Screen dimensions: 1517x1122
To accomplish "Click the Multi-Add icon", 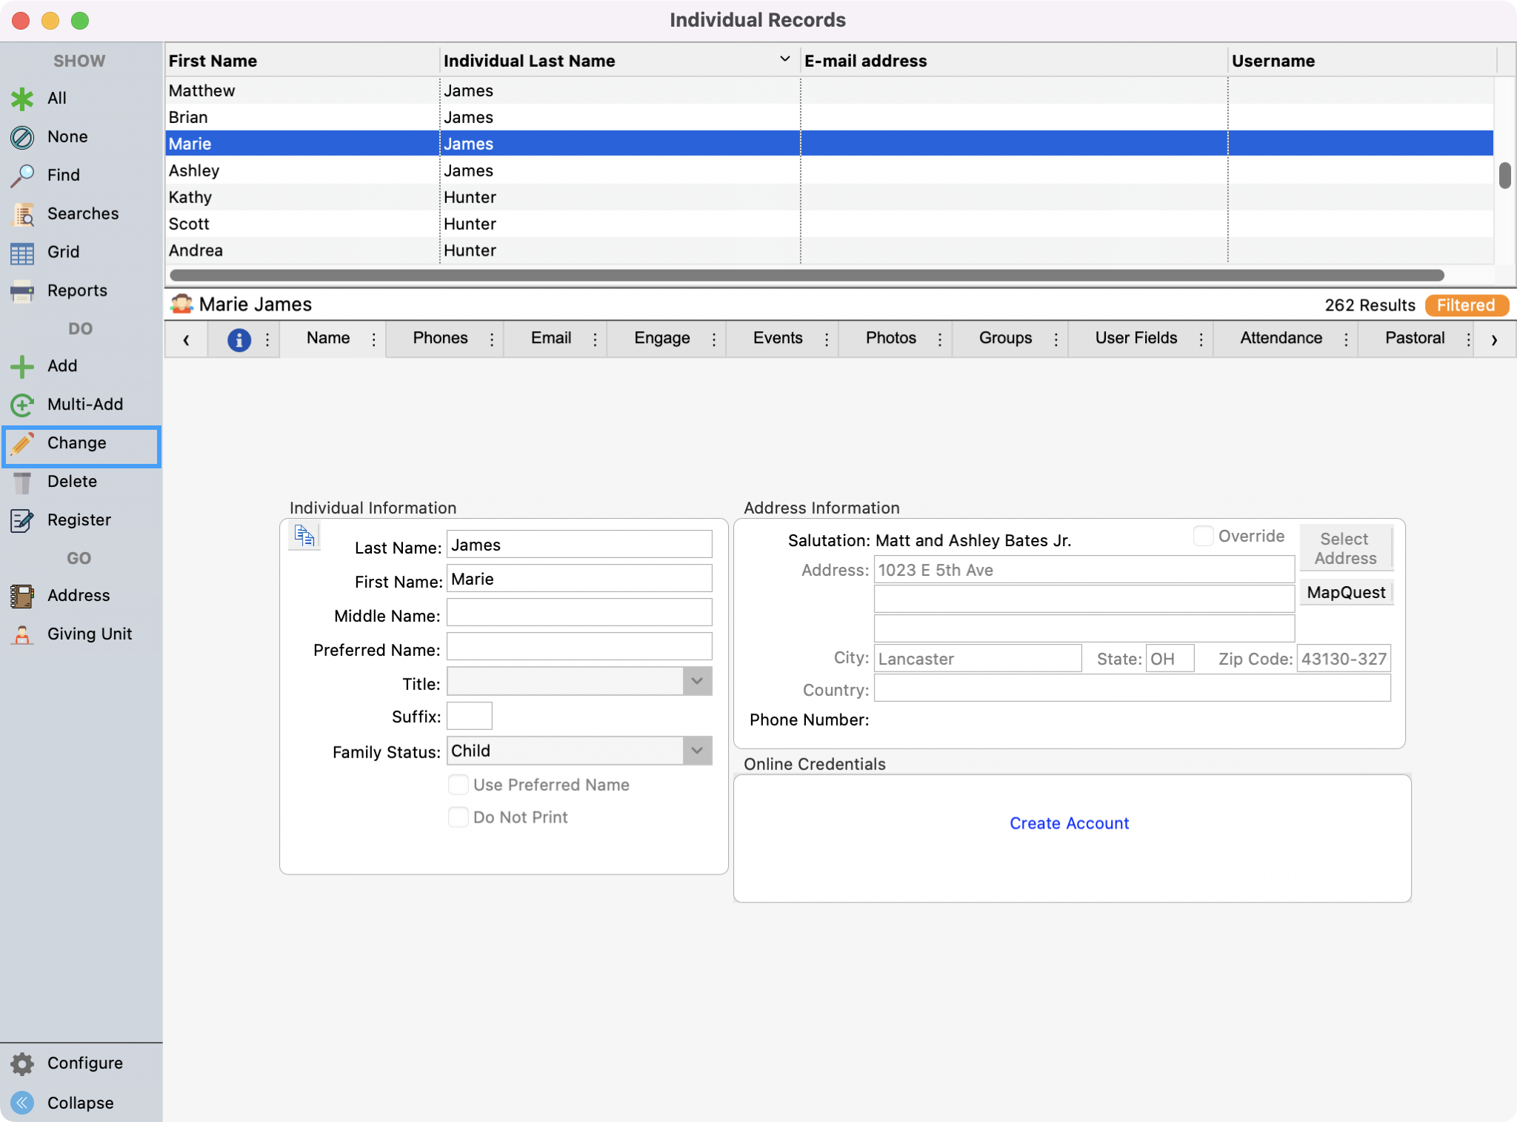I will pos(22,405).
